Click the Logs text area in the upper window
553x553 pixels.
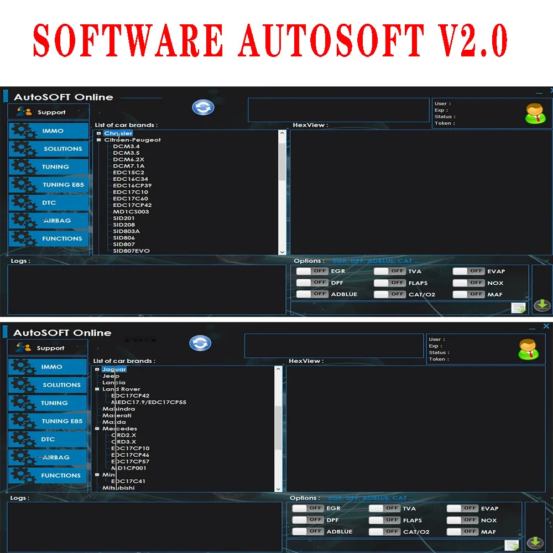[x=147, y=290]
